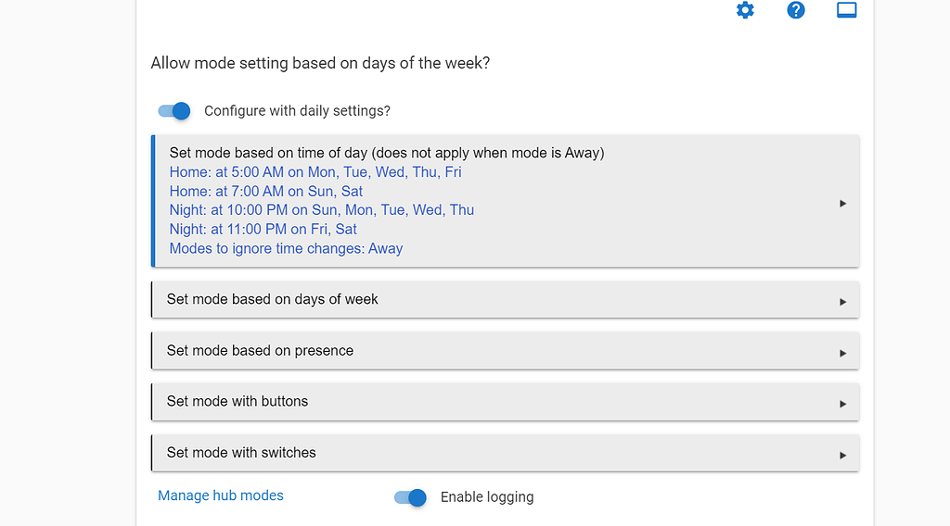Open Home at 5:00 AM weekday setting
Screen dimensions: 950x526
click(315, 172)
